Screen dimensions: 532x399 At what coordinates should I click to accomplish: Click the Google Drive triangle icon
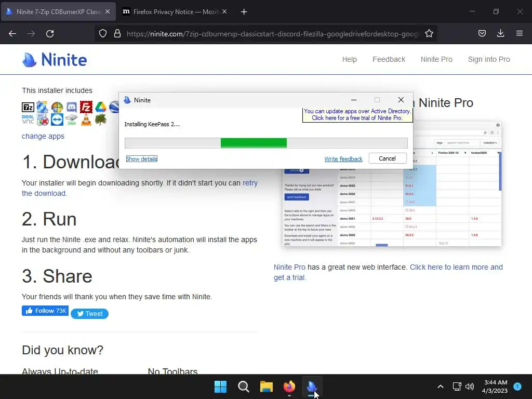tap(101, 107)
